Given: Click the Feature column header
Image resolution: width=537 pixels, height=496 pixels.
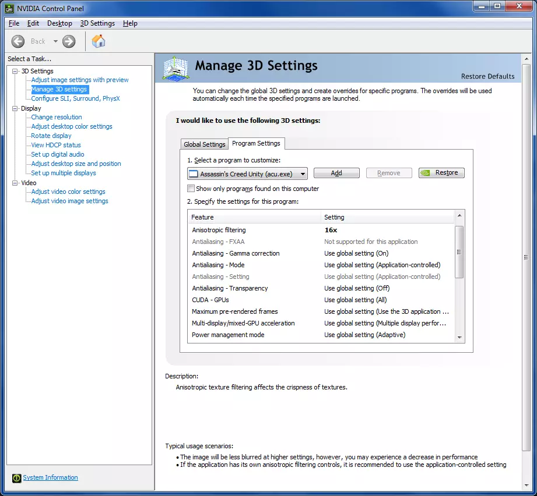Looking at the screenshot, I should coord(254,217).
